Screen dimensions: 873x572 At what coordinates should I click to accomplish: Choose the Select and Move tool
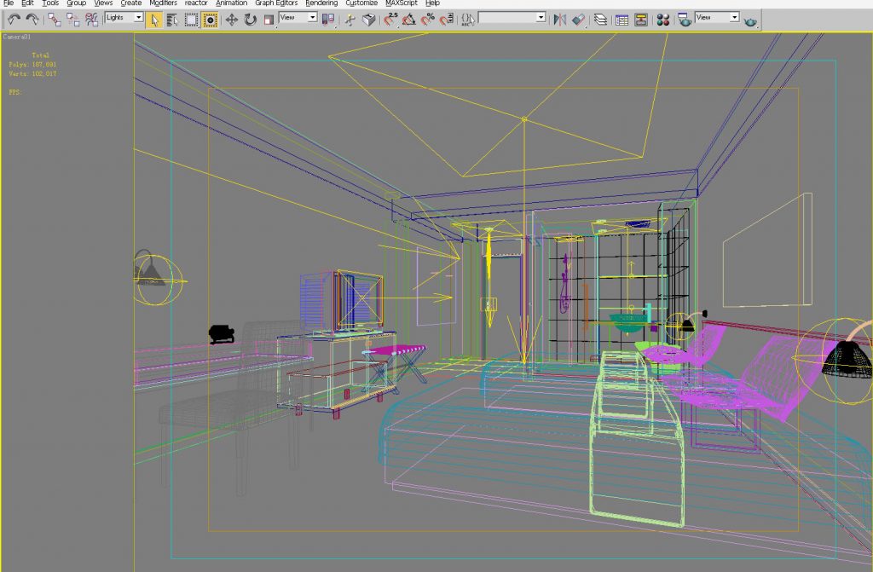click(231, 19)
